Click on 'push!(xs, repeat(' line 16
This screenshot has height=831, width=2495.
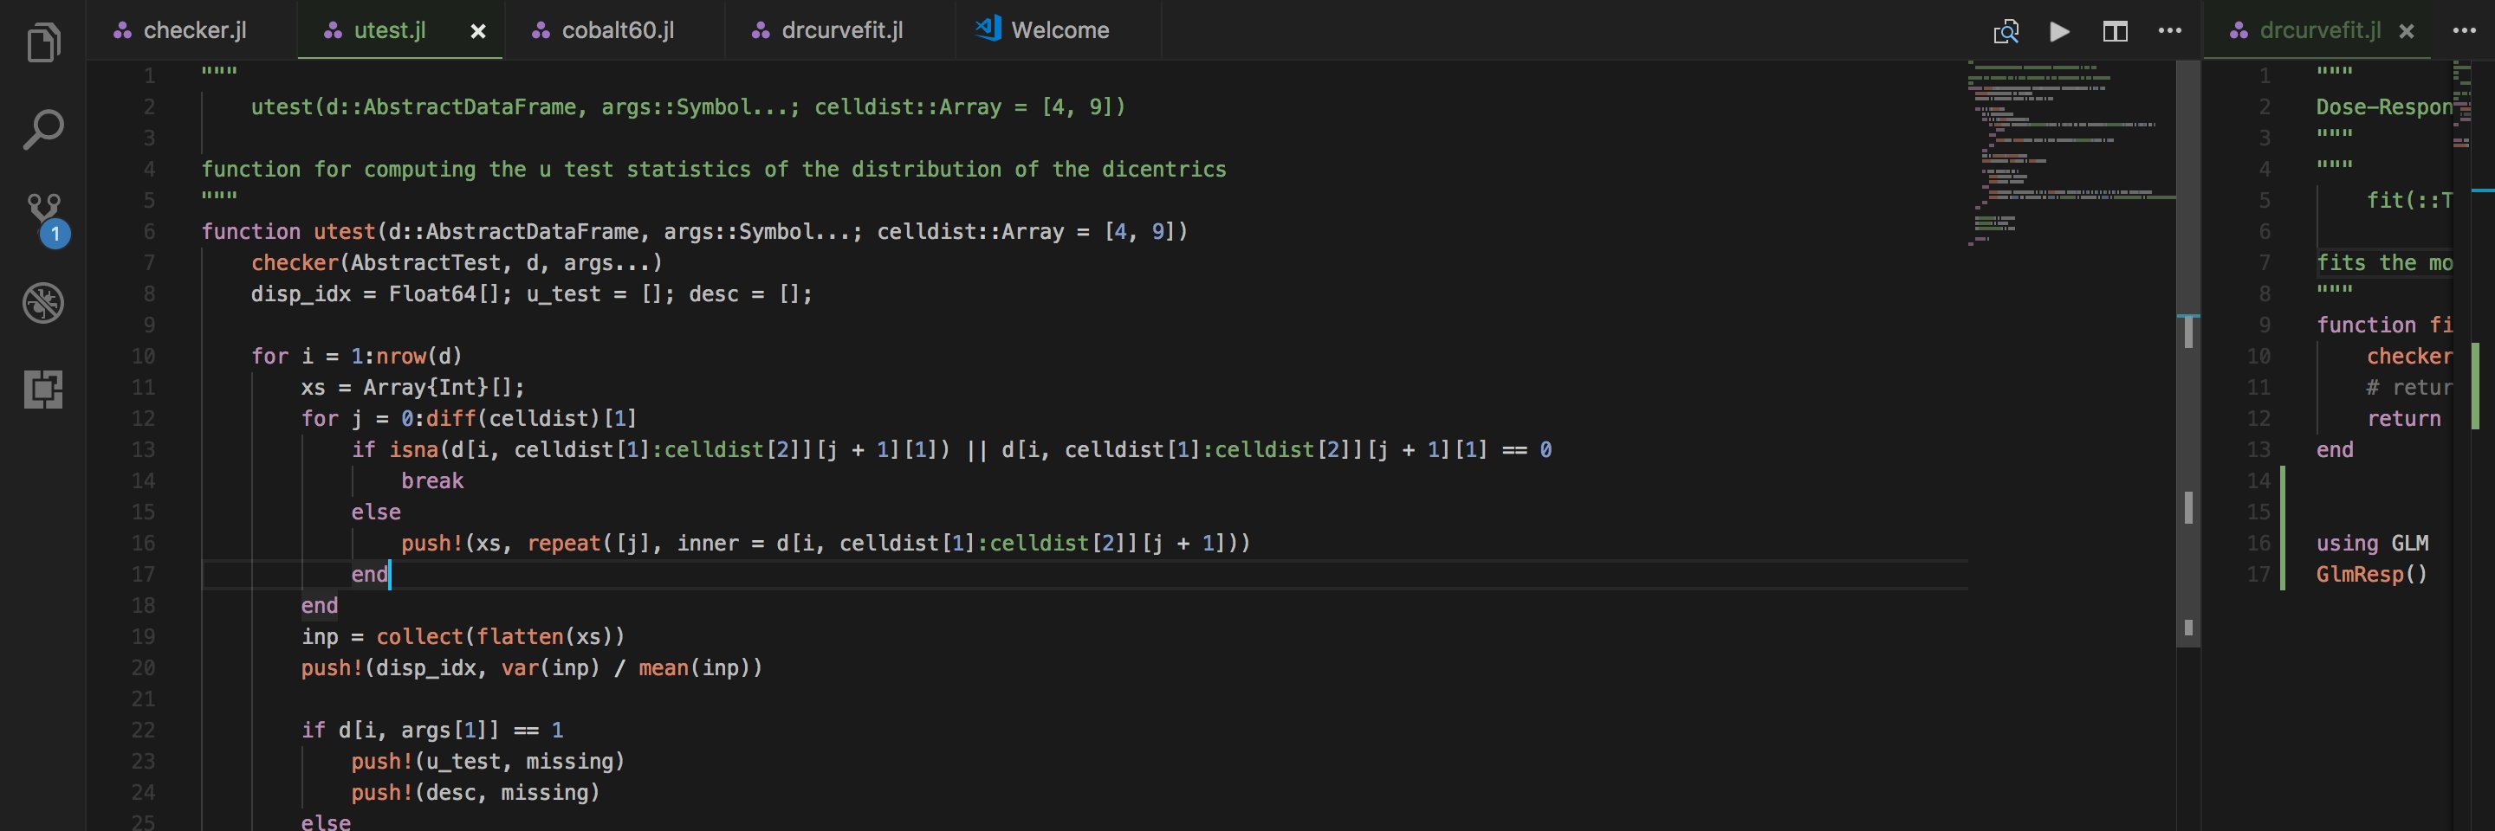point(826,543)
